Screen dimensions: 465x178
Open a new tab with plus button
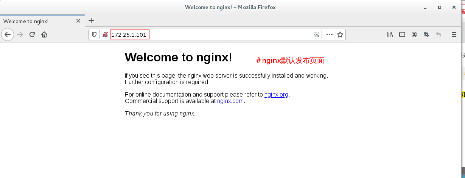tap(91, 21)
